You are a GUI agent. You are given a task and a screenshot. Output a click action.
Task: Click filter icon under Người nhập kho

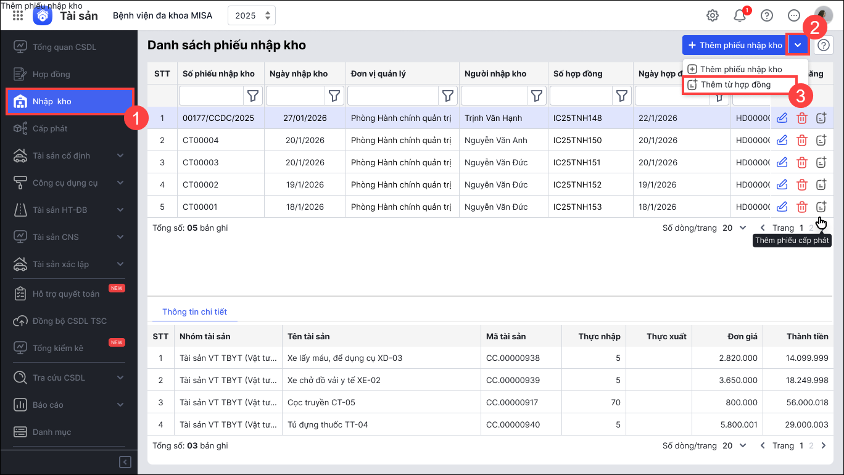tap(537, 96)
